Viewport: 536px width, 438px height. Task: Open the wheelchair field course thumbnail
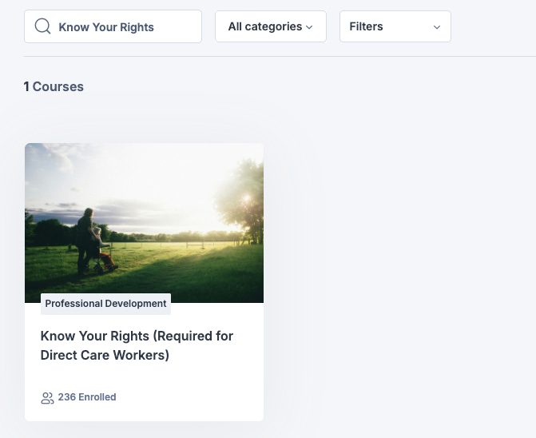click(x=144, y=223)
